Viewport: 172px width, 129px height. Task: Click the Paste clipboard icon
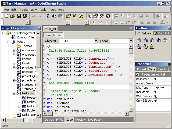[60, 16]
